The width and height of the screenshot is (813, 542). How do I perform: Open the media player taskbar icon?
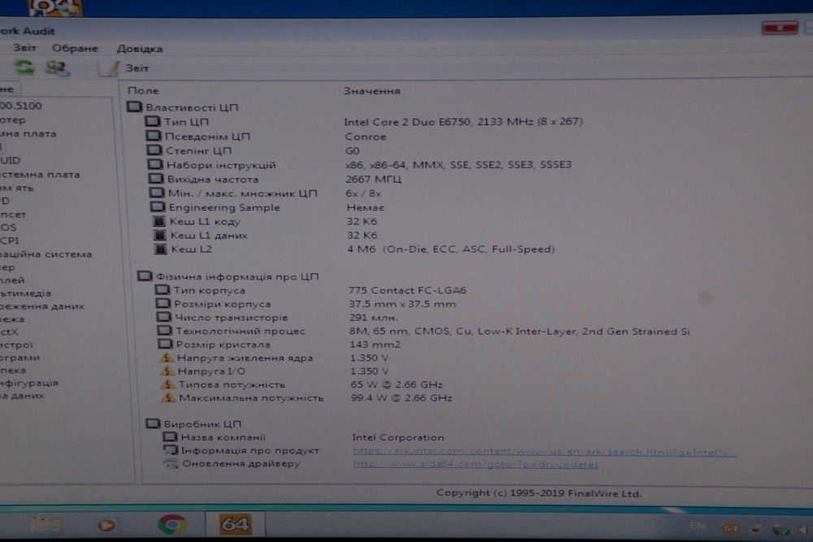pos(107,525)
